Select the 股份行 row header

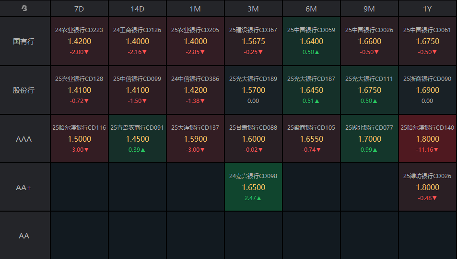pyautogui.click(x=24, y=90)
